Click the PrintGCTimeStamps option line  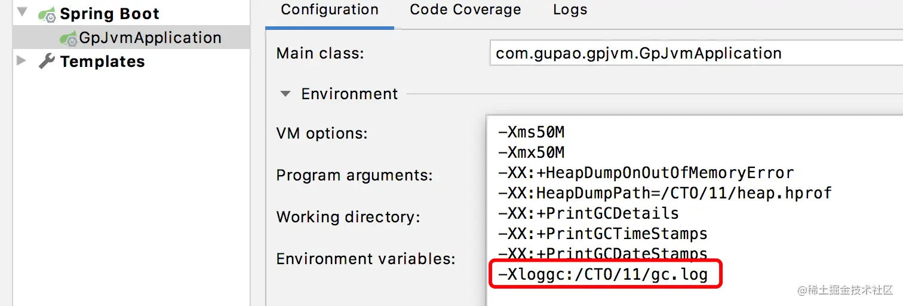point(603,234)
